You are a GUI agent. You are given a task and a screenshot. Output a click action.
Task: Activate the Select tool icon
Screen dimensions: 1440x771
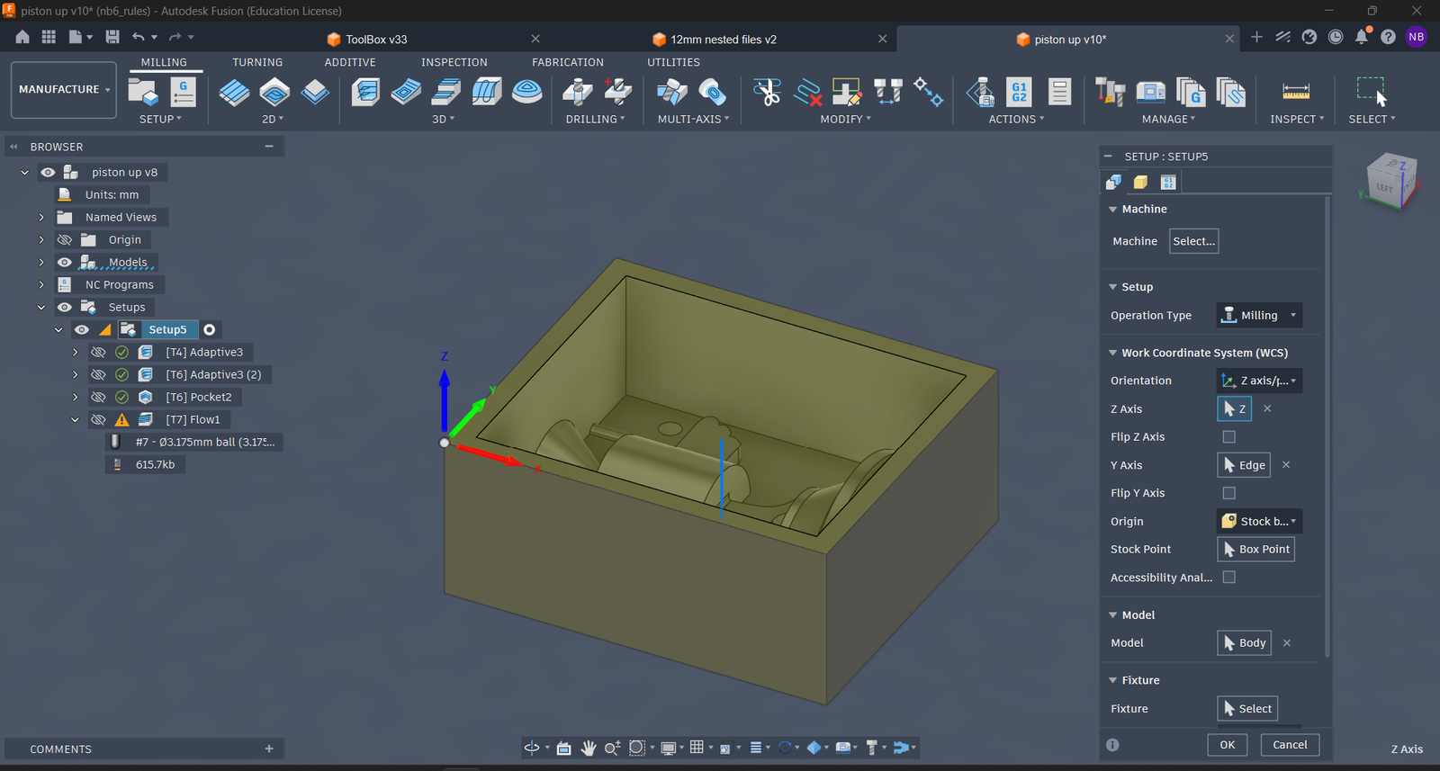pyautogui.click(x=1372, y=92)
